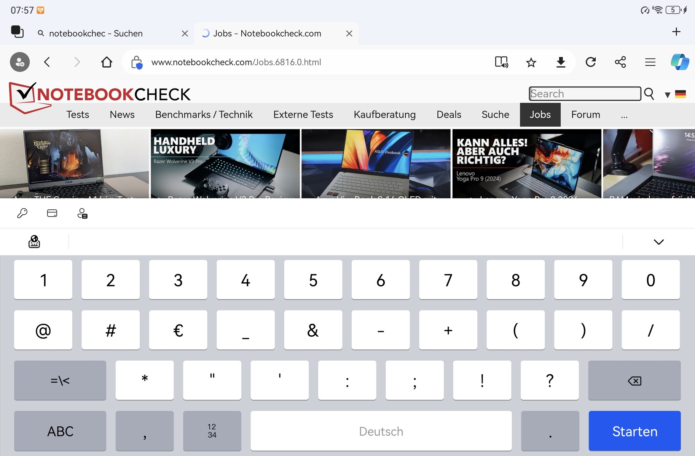The height and width of the screenshot is (456, 695).
Task: Go back to the previous page
Action: (x=47, y=62)
